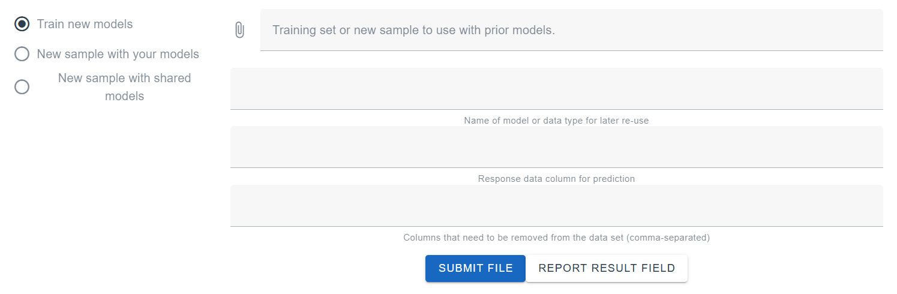Select the Train new models radio button
The image size is (897, 294).
point(22,24)
